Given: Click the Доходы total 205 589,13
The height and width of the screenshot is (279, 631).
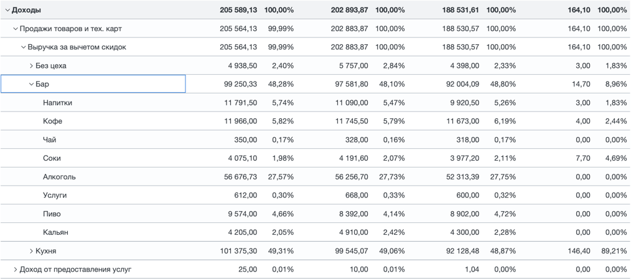Looking at the screenshot, I should 238,10.
